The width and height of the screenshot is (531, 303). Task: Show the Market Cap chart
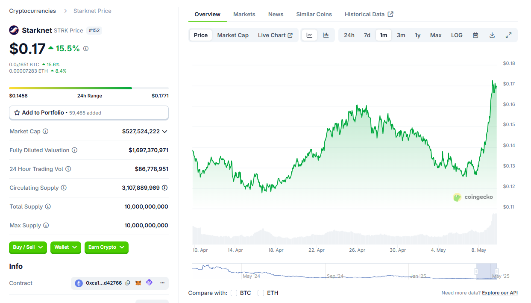click(233, 35)
